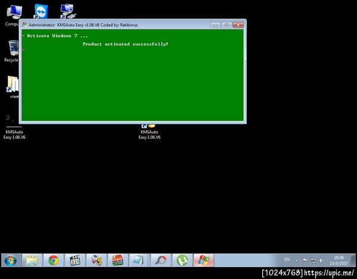Screen dimensions: 357x279
Task: Click the EN language indicator
Action: [287, 259]
